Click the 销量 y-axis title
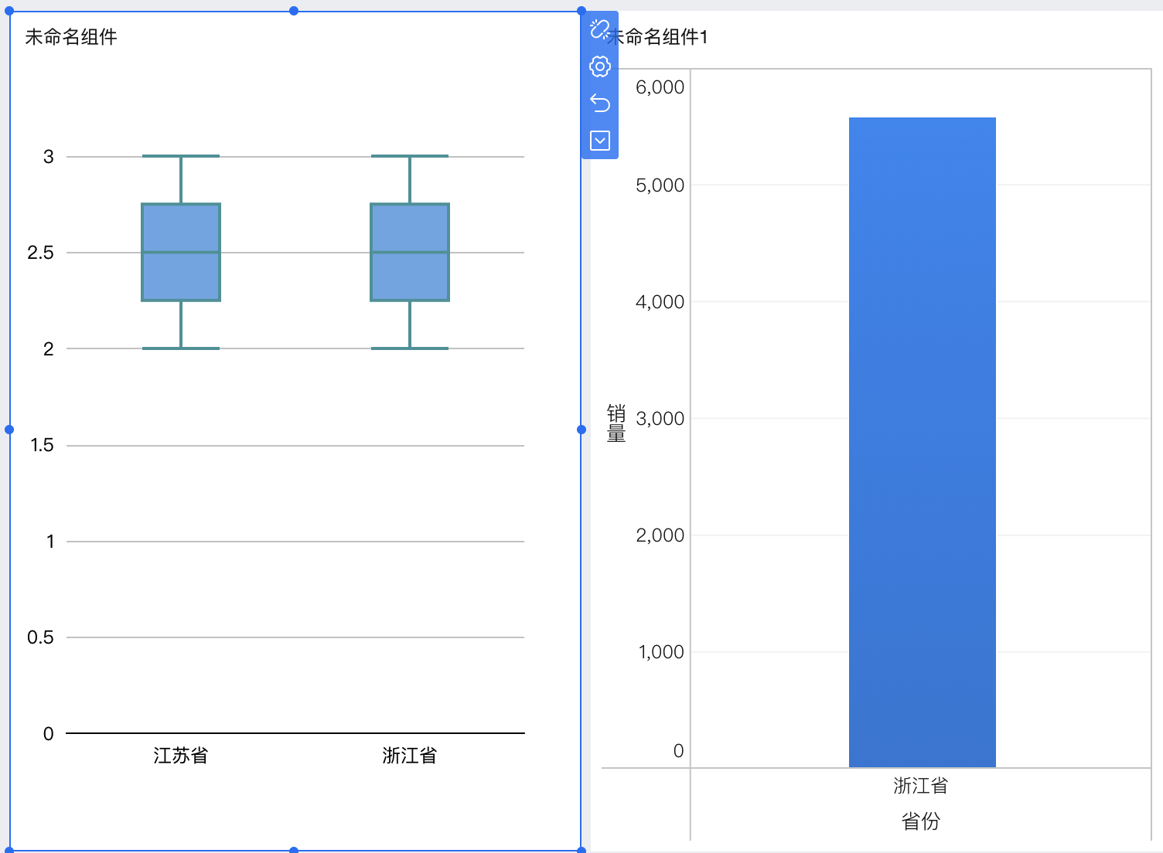The image size is (1163, 853). click(616, 423)
